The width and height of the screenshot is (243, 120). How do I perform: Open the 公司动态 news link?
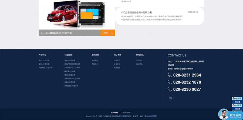pos(139,61)
